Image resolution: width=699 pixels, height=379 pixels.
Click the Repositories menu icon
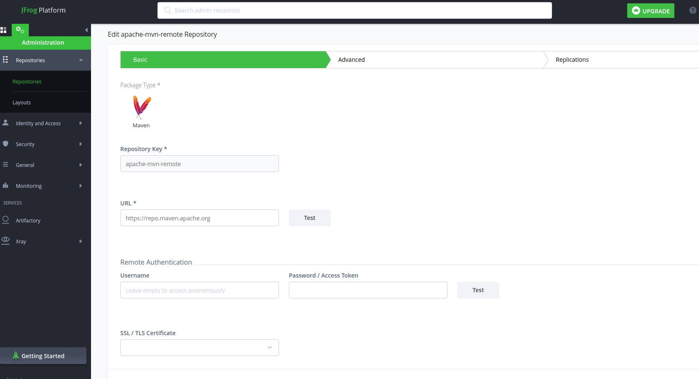(5, 60)
